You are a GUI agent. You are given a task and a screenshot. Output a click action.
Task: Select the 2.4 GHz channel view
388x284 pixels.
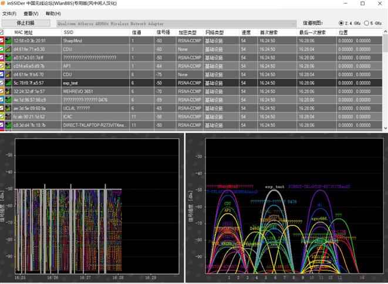[x=341, y=23]
